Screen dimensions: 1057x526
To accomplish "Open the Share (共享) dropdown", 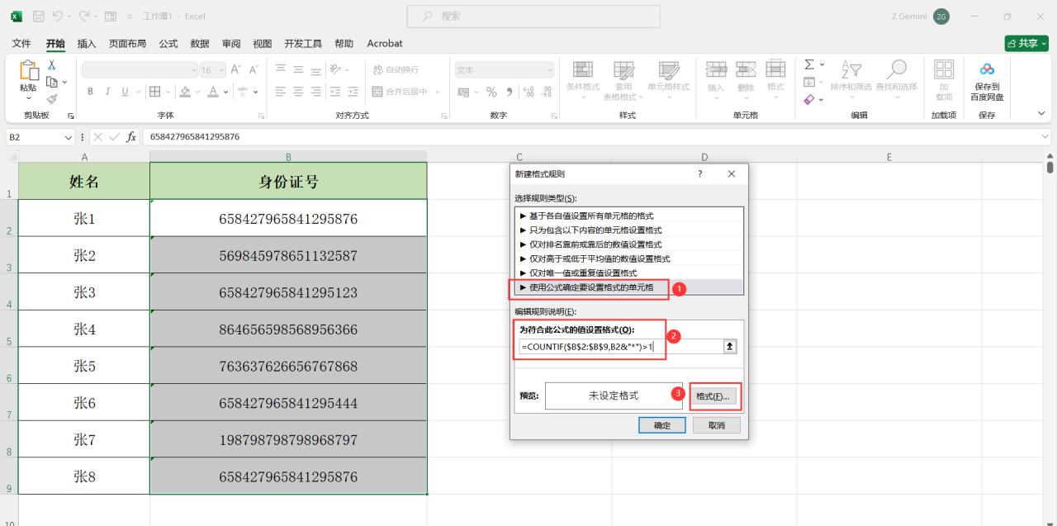I will point(1026,43).
